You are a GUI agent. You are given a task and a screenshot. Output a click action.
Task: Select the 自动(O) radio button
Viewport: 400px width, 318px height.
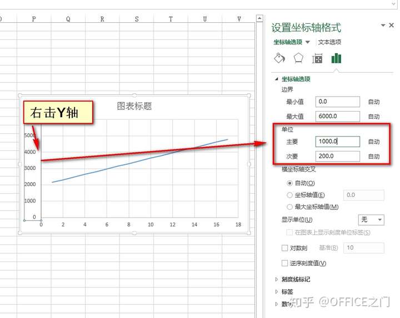coord(289,183)
